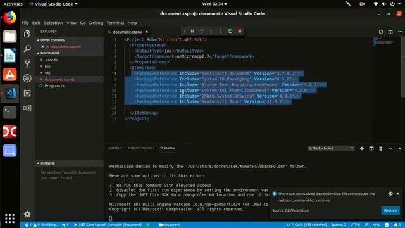The image size is (405, 228).
Task: Open the Selection menu
Action: tap(53, 23)
